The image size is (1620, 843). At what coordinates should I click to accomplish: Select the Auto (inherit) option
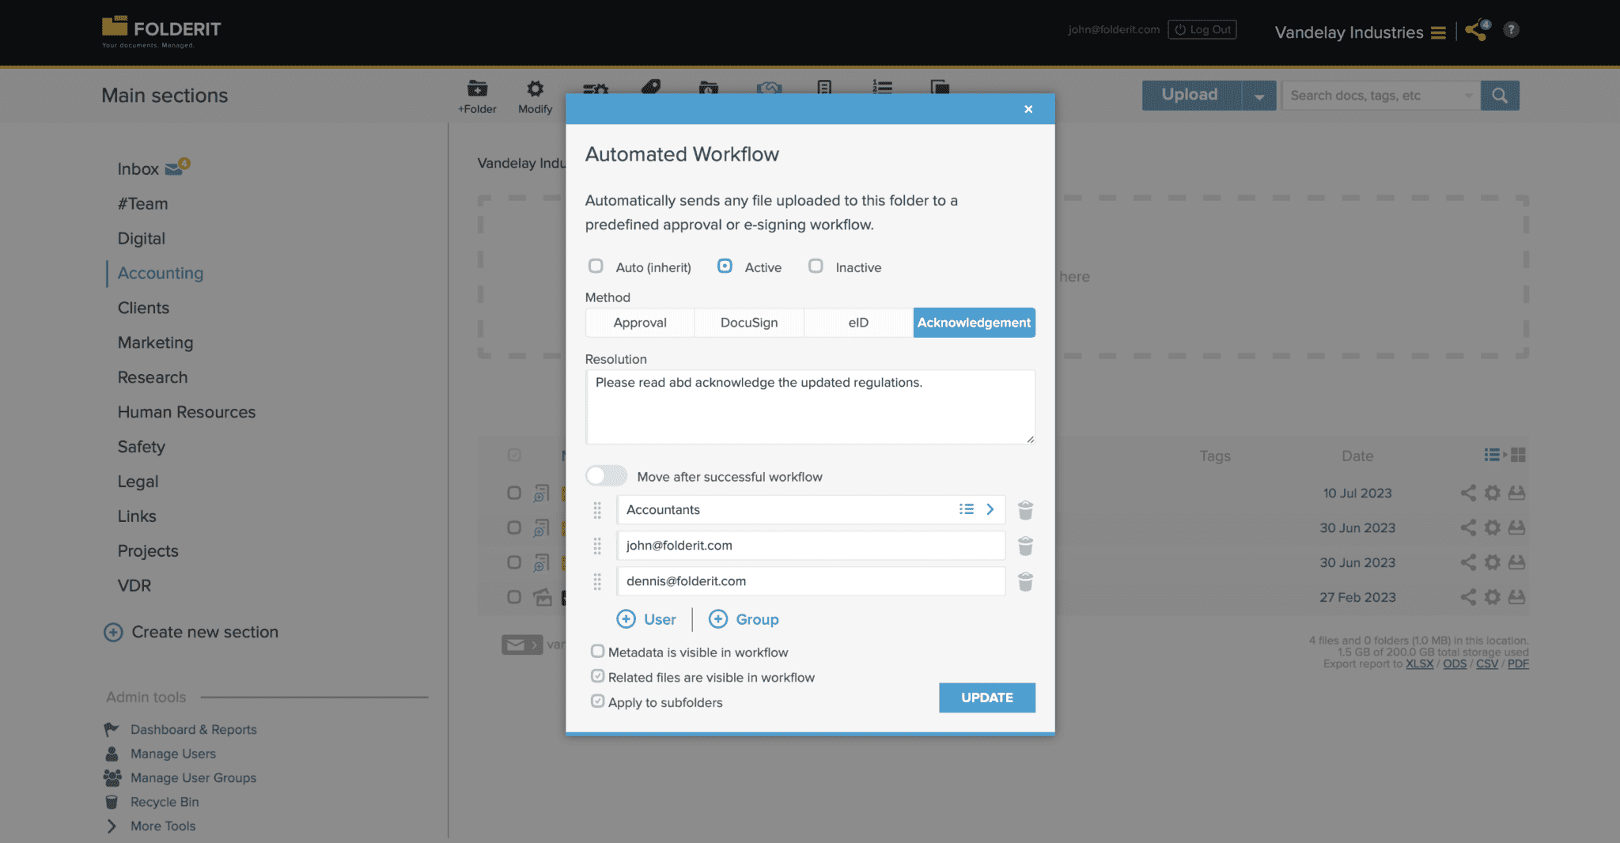[x=596, y=267]
